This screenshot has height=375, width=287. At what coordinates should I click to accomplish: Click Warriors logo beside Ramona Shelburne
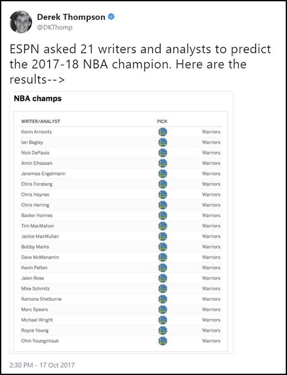(163, 299)
